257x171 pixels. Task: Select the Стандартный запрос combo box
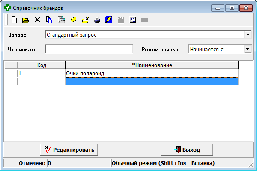coord(148,35)
